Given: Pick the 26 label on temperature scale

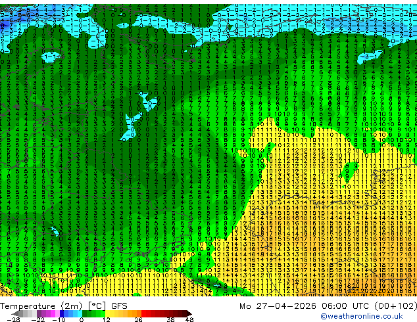Looking at the screenshot, I should click(x=138, y=319).
